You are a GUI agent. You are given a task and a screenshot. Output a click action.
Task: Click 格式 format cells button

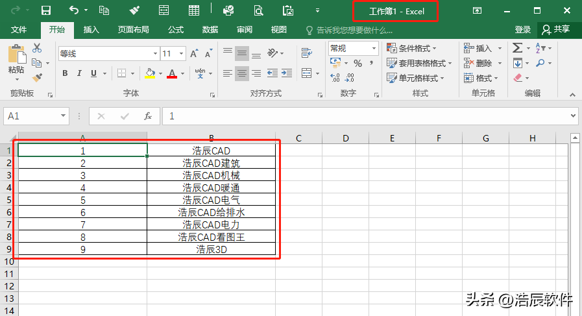(478, 78)
